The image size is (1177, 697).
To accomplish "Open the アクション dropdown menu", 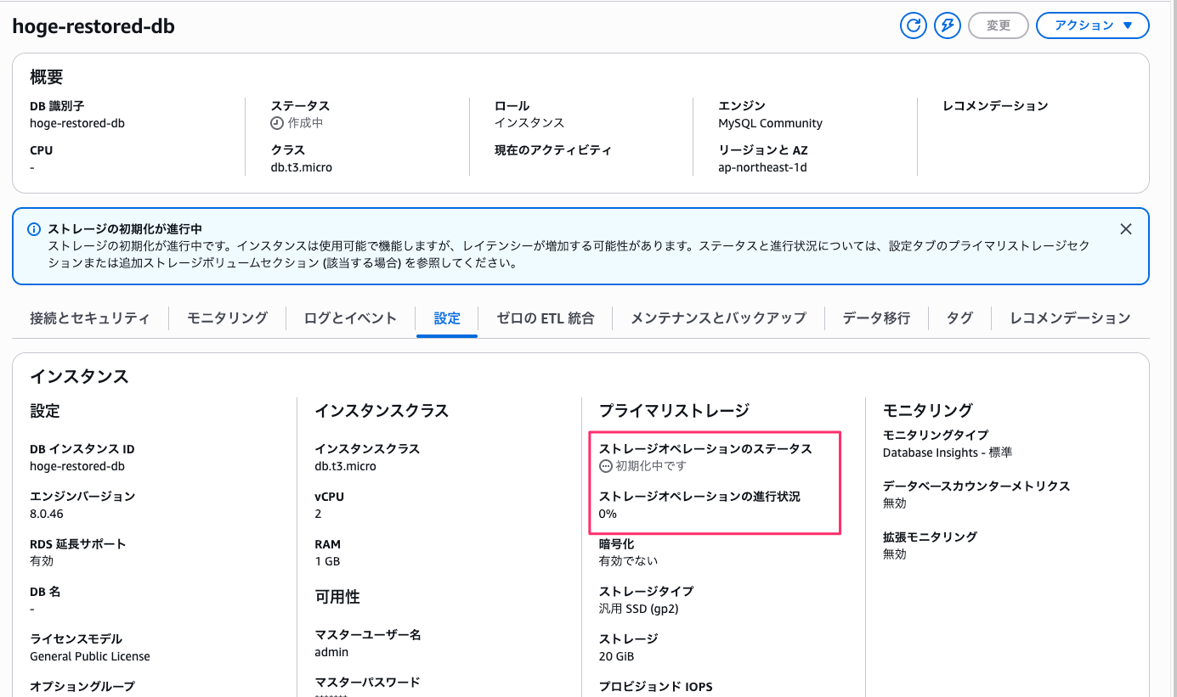I will 1093,25.
